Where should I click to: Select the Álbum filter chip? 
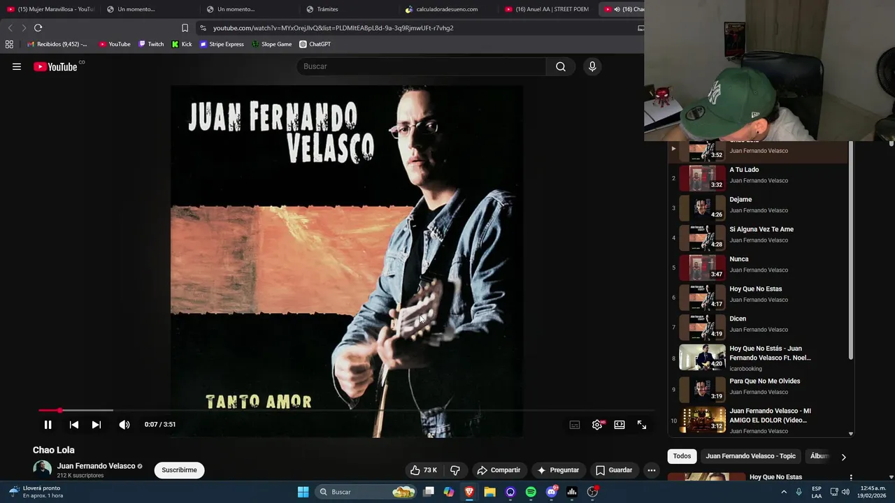pos(818,456)
